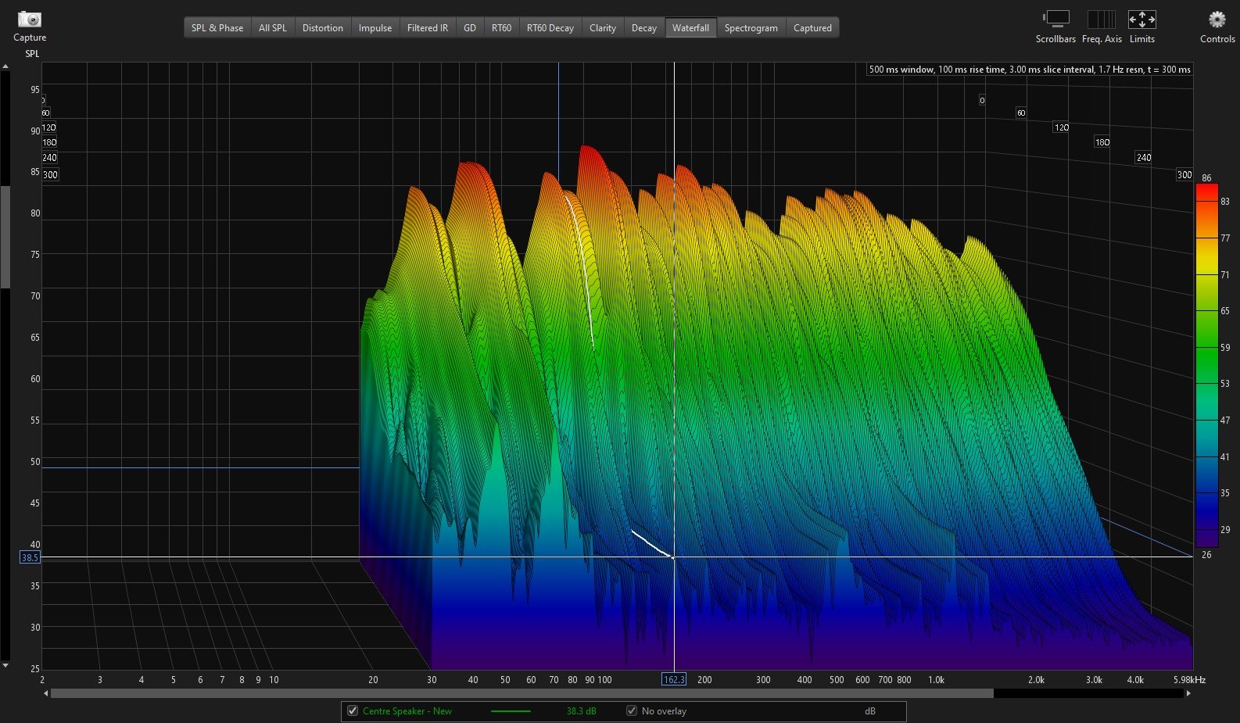Viewport: 1240px width, 723px height.
Task: Select the RT60 Decay tab
Action: tap(550, 28)
